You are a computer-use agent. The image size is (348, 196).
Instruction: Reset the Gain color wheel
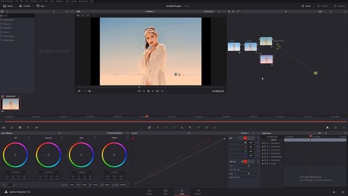95,138
